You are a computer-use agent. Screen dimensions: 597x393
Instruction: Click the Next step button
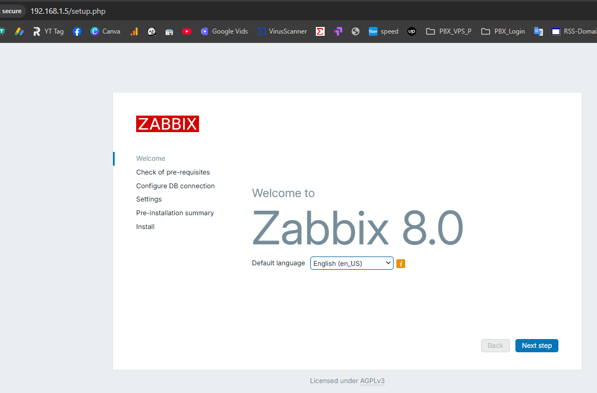point(537,346)
